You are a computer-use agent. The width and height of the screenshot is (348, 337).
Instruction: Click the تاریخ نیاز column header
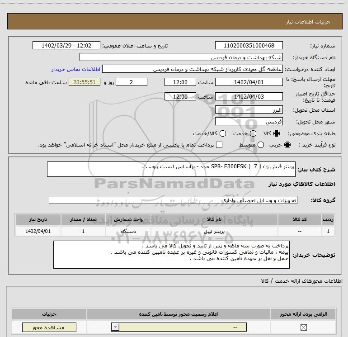[x=38, y=219]
